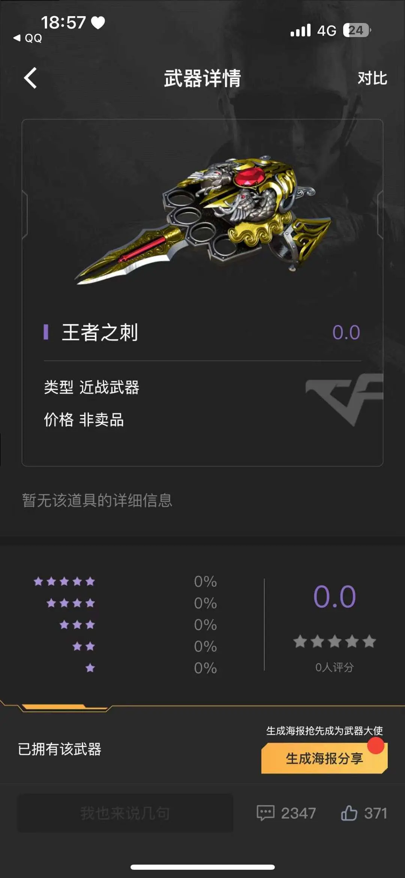Tap the battery indicator in status bar

click(x=357, y=30)
